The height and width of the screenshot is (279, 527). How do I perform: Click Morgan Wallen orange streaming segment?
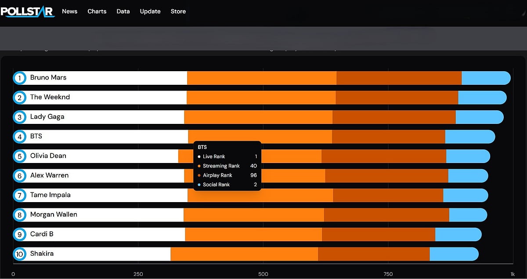click(254, 215)
